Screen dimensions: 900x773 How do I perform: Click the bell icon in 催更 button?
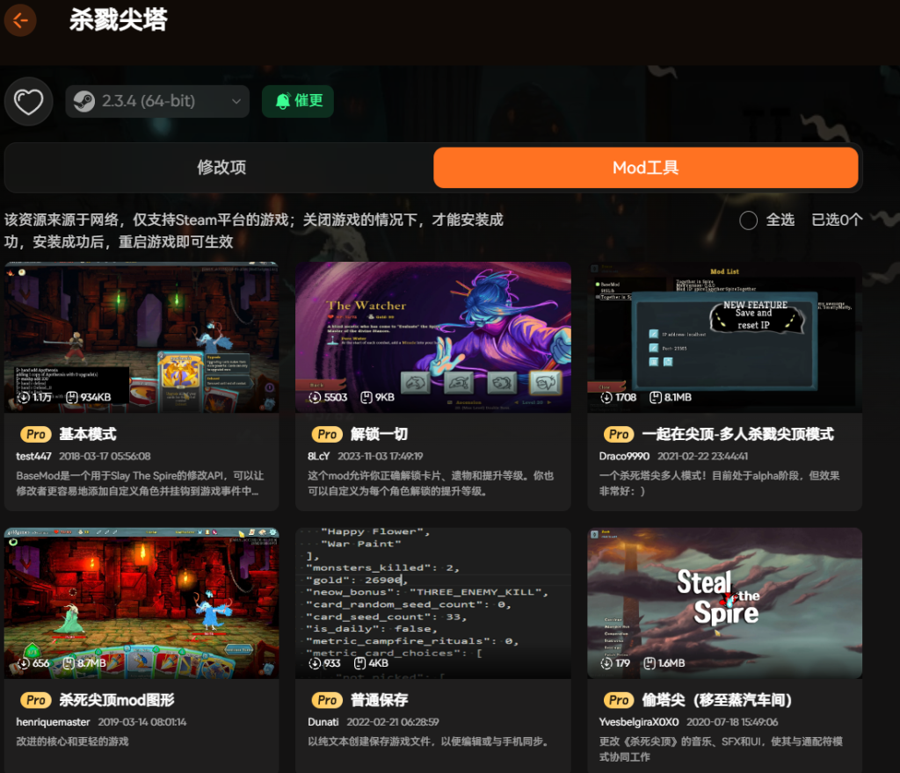coord(282,102)
